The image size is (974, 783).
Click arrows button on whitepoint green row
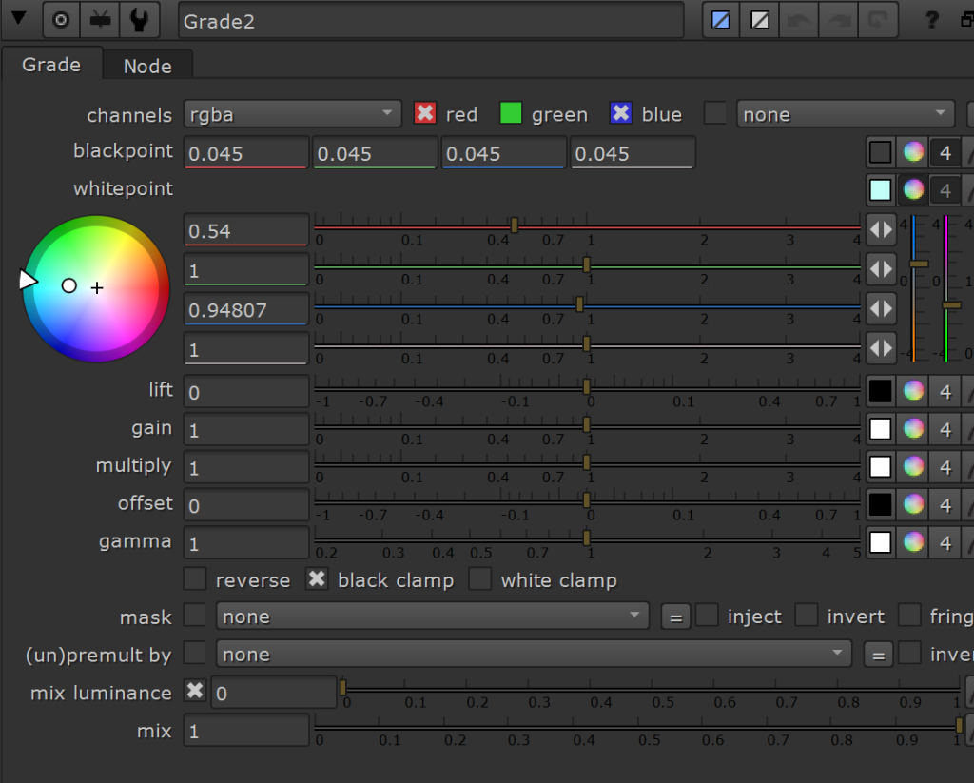point(881,269)
